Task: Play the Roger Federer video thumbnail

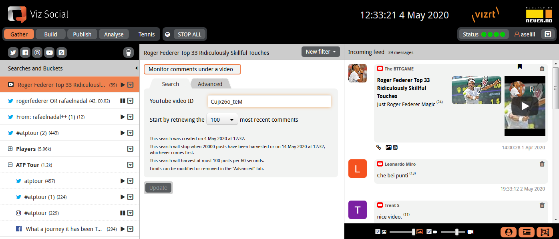Action: [525, 106]
